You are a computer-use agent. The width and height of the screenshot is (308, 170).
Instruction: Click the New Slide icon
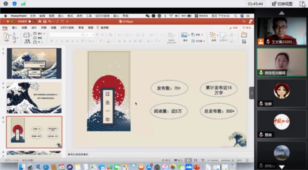26,35
